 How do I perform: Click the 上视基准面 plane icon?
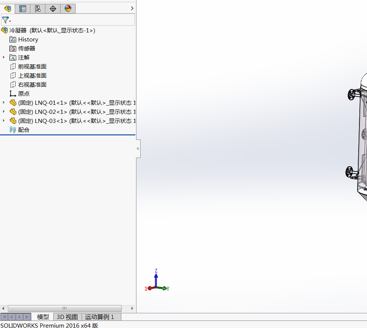pyautogui.click(x=13, y=76)
